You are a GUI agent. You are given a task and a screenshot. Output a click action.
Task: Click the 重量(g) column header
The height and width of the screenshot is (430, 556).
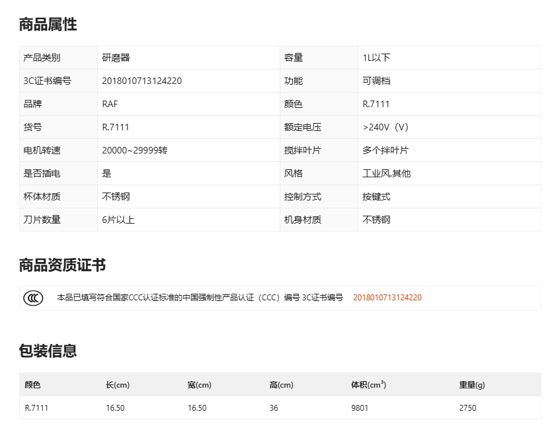point(472,385)
